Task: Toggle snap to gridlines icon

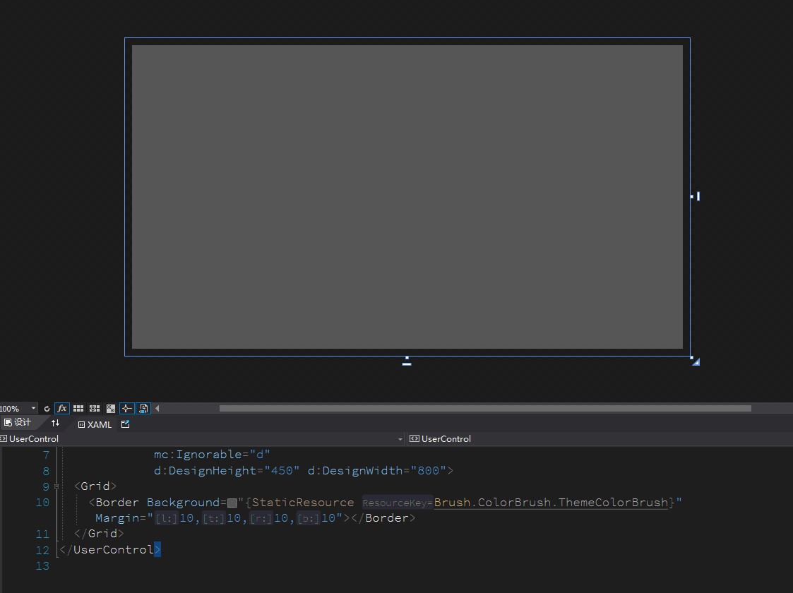Action: (x=95, y=409)
